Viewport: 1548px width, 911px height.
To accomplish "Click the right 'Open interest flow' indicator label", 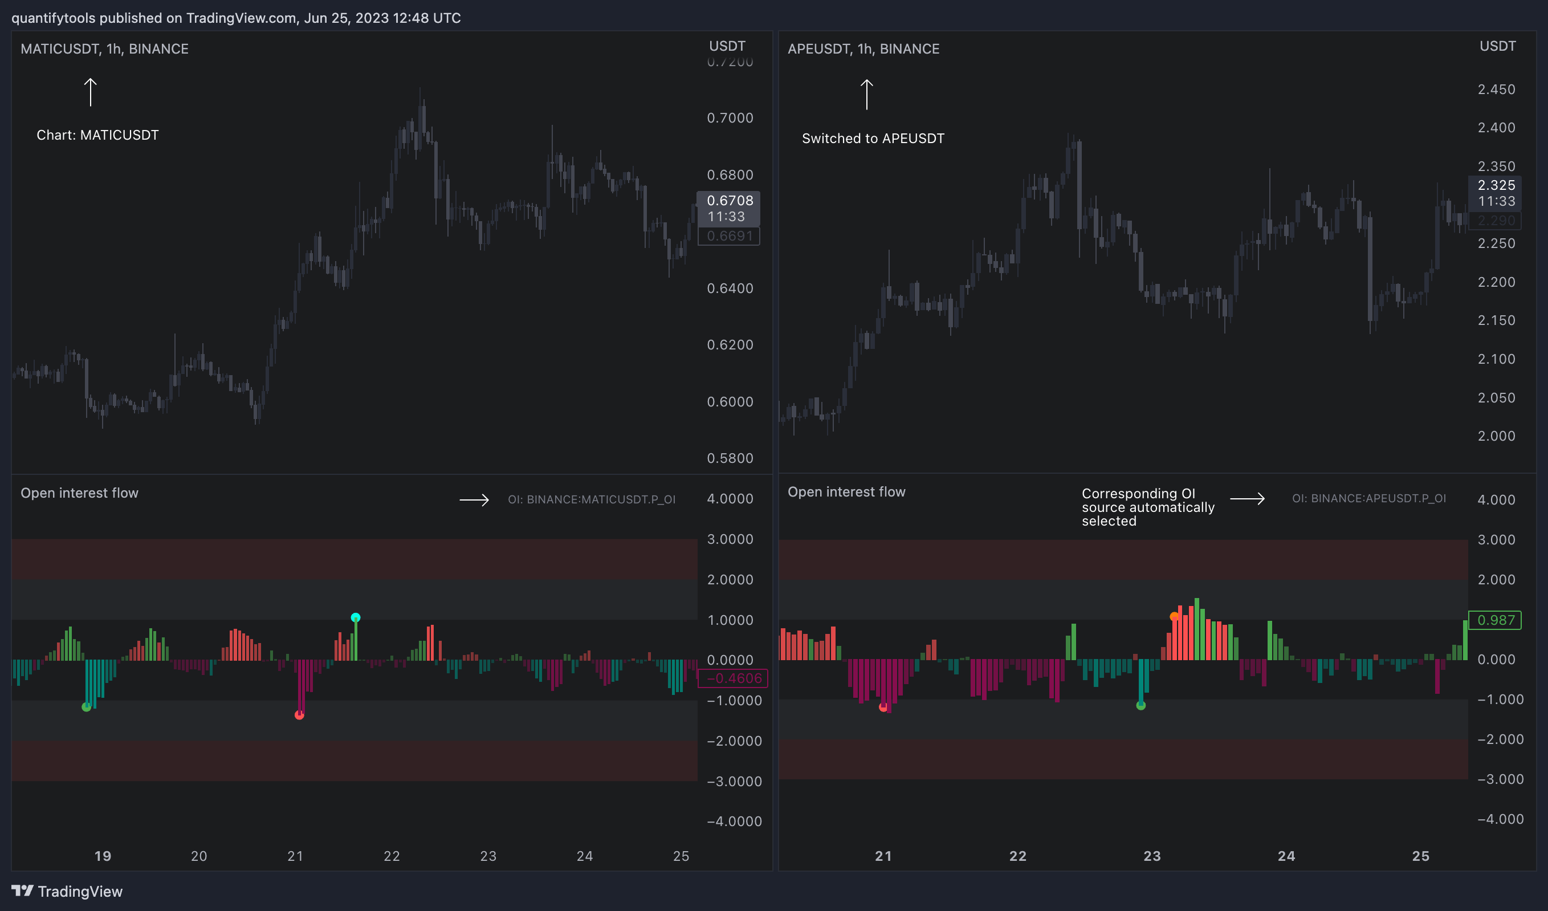I will coord(846,491).
